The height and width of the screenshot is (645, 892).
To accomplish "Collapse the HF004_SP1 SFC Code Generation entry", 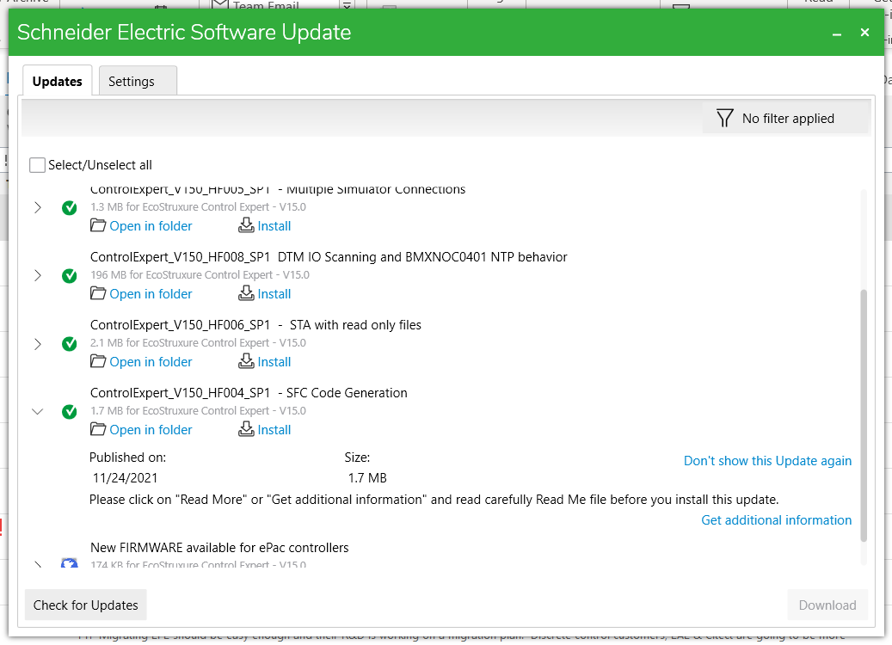I will [x=38, y=411].
